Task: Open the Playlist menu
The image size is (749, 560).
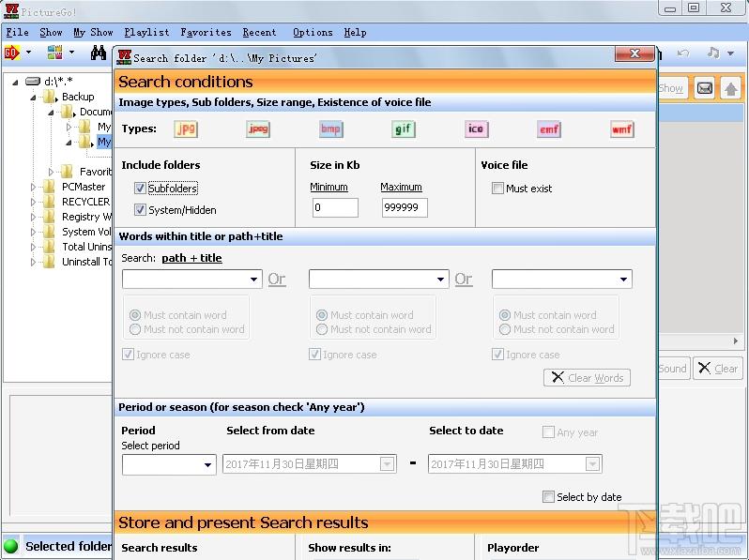Action: 146,33
